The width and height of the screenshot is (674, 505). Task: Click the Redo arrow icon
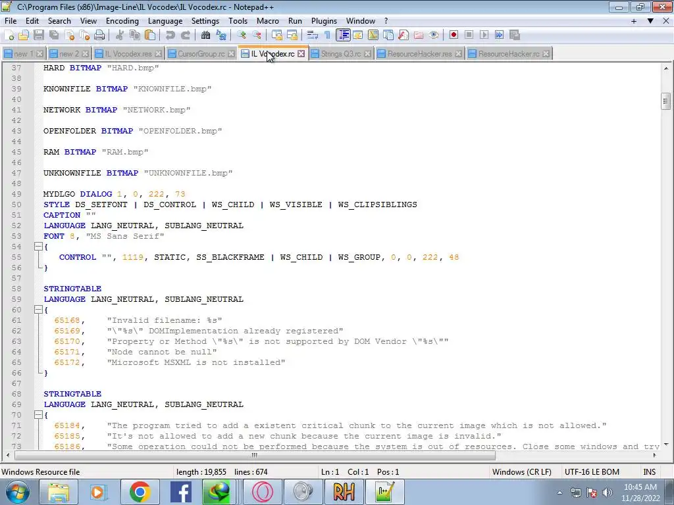pos(185,36)
